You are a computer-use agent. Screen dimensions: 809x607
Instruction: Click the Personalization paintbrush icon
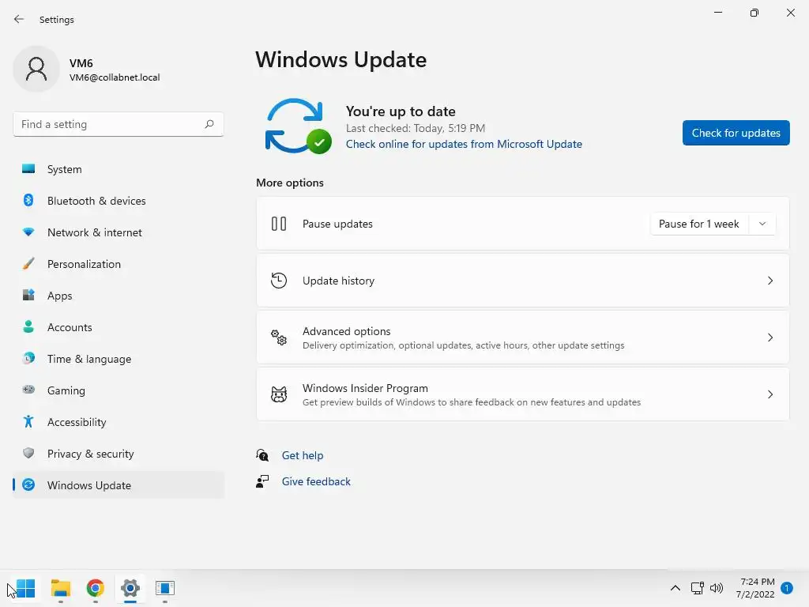[28, 264]
